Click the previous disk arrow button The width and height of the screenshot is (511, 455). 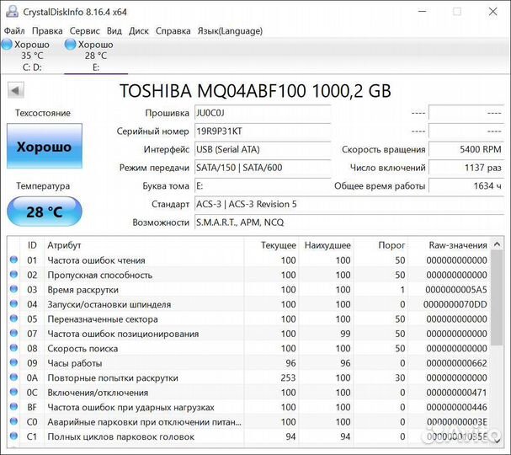click(x=16, y=90)
